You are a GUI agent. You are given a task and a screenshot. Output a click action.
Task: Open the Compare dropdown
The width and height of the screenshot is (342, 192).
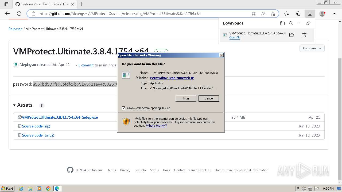312,48
